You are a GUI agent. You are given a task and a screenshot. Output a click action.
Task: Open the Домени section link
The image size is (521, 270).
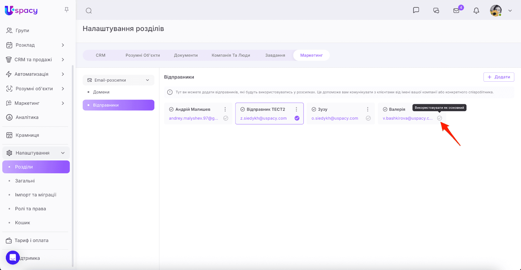101,92
